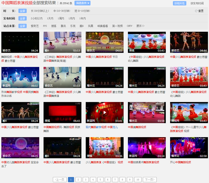Open 中国姑娘柔术舞蹈表演视频 title link

point(143,162)
